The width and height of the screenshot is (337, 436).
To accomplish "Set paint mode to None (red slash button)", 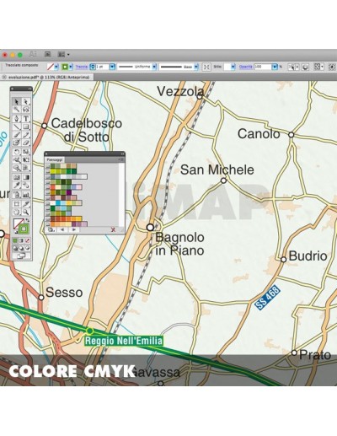I will 28,240.
